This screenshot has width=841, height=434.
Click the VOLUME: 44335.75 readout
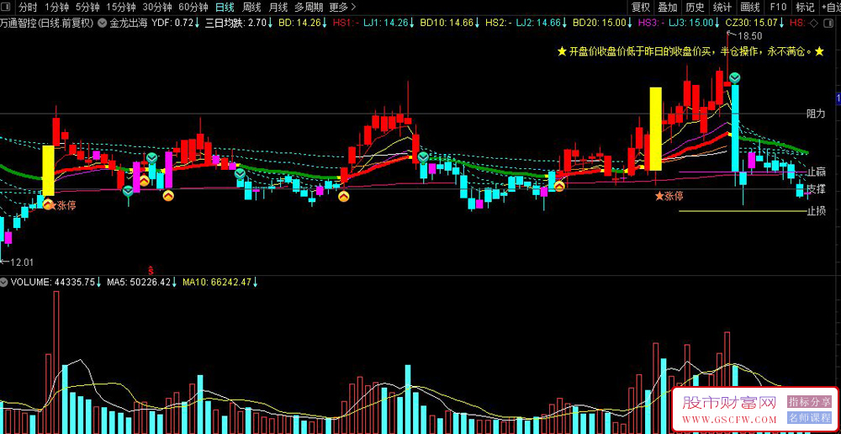click(x=56, y=281)
